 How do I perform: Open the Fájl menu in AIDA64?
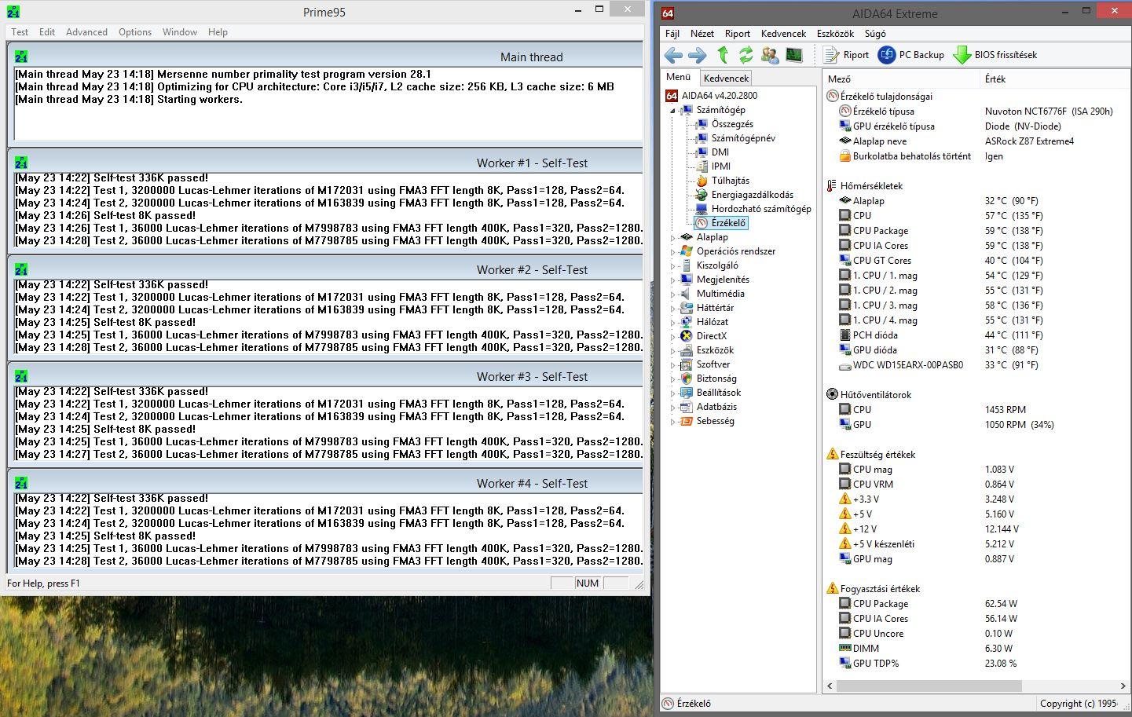pyautogui.click(x=672, y=34)
